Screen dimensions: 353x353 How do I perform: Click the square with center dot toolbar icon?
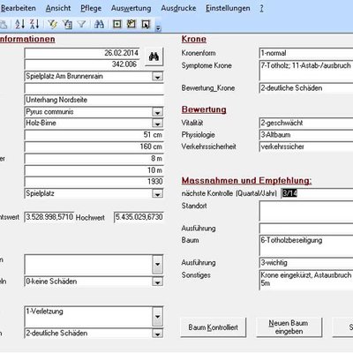coord(117,24)
